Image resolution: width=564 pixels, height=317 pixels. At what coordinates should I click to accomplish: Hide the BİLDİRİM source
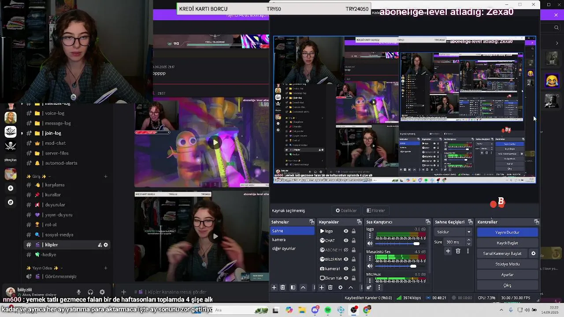[x=346, y=259]
